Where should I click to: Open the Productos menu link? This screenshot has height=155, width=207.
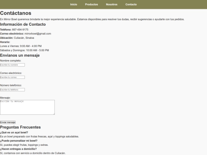pyautogui.click(x=92, y=5)
